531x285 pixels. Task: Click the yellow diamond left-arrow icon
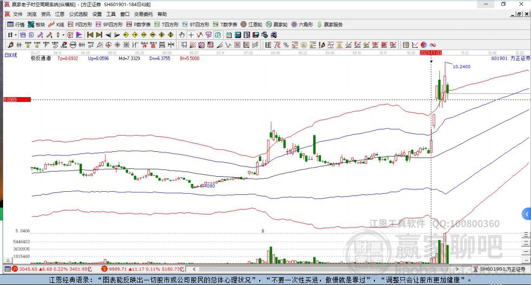click(x=125, y=35)
